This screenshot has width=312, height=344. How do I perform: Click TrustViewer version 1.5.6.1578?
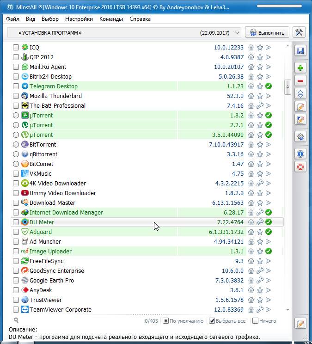229,300
